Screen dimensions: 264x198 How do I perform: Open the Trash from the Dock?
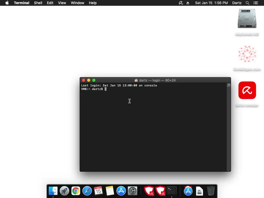point(211,191)
